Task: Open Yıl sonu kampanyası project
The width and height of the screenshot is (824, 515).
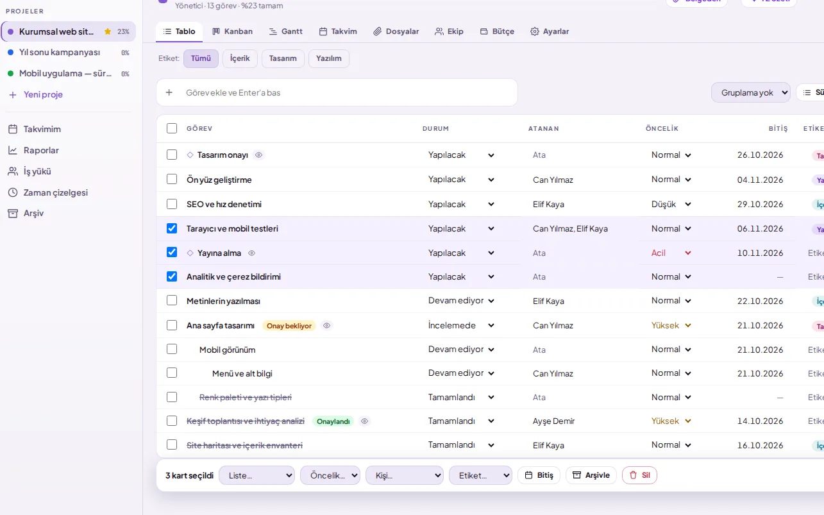Action: click(x=68, y=52)
